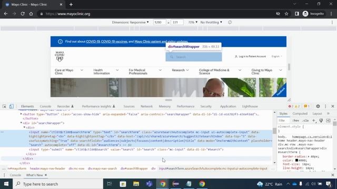Switch to the Console tab

[x=45, y=106]
